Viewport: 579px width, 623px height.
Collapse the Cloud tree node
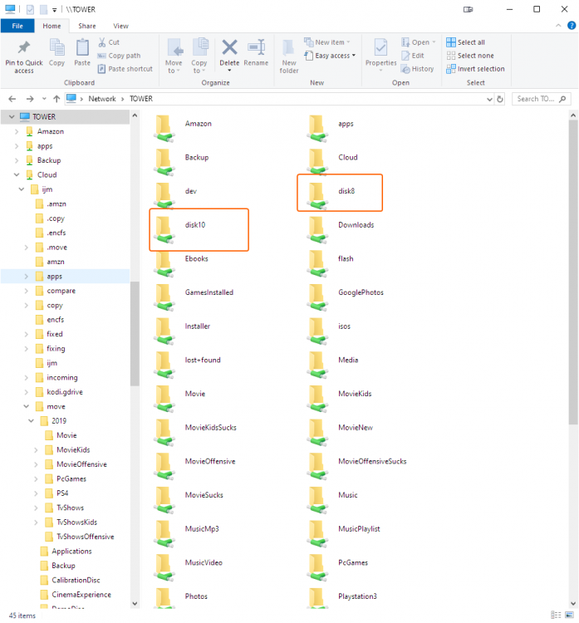pos(17,174)
